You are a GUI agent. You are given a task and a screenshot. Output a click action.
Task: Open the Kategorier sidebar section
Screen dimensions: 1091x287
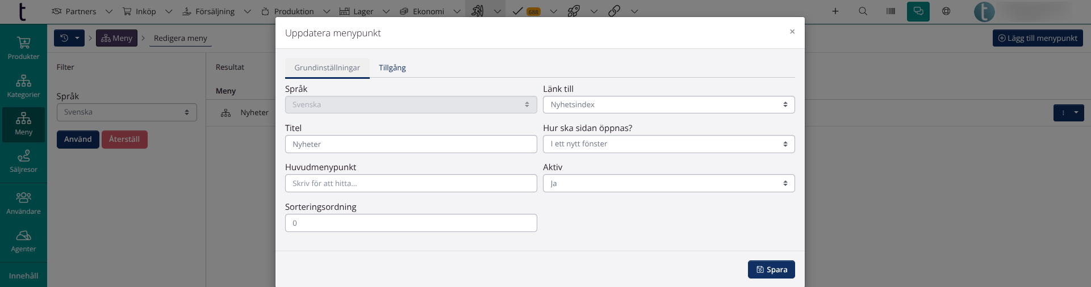tap(23, 86)
